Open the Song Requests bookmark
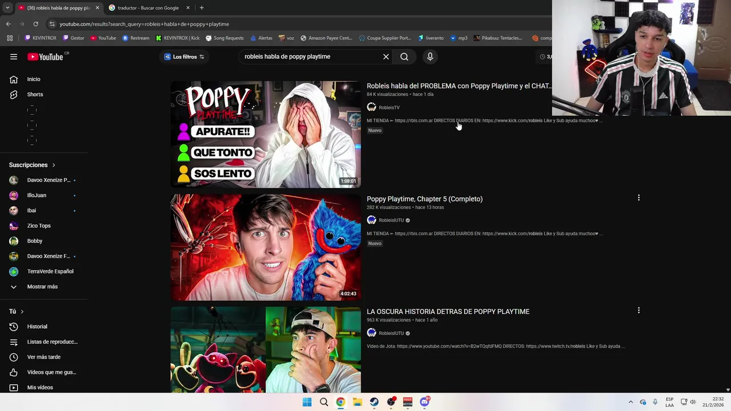Image resolution: width=731 pixels, height=411 pixels. pos(224,38)
